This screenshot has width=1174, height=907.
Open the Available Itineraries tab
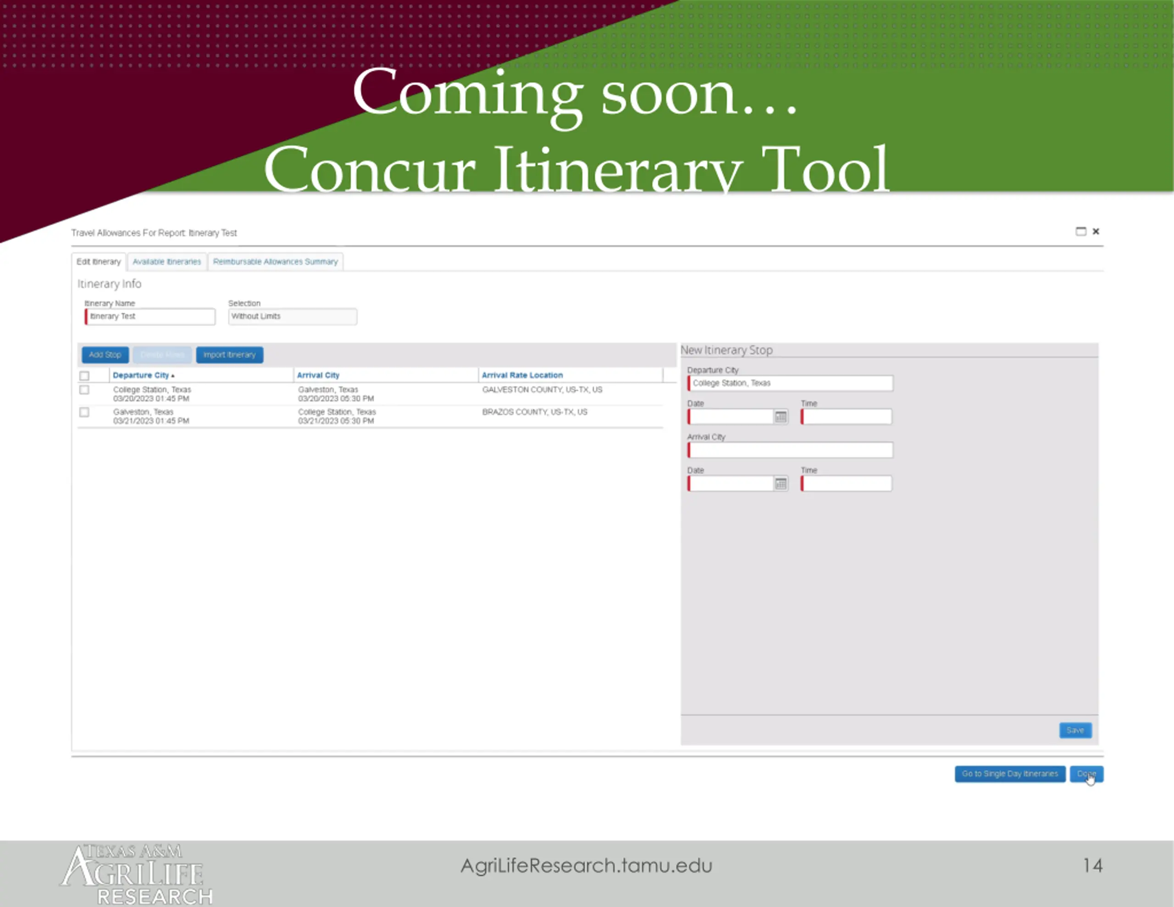166,262
